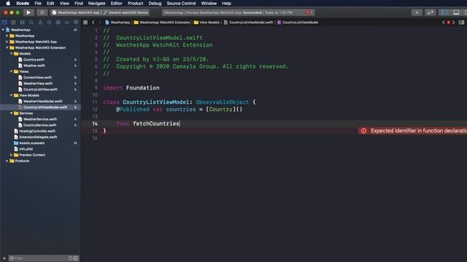Open the Breakpoint navigator icon
This screenshot has width=467, height=262.
[67, 23]
